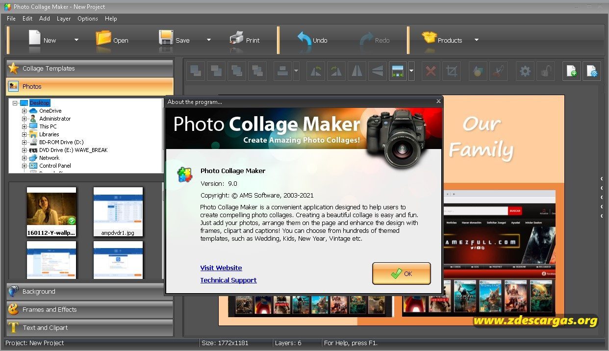Open the New button dropdown arrow
Viewport: 609px width, 351px height.
76,40
